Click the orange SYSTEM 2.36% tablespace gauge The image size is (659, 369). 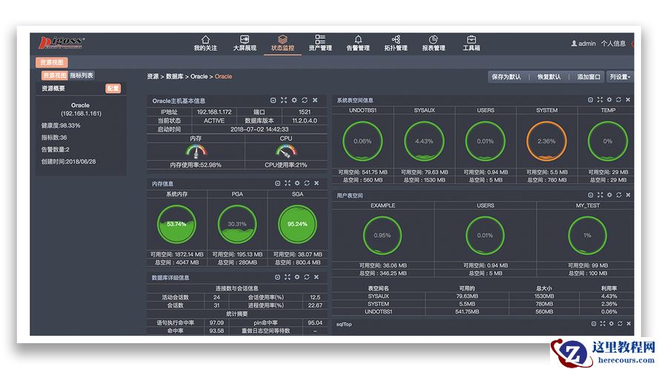tap(546, 142)
